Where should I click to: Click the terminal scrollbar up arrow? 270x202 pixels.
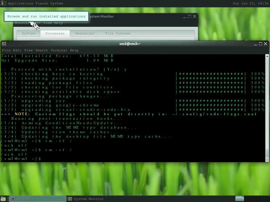[267, 56]
